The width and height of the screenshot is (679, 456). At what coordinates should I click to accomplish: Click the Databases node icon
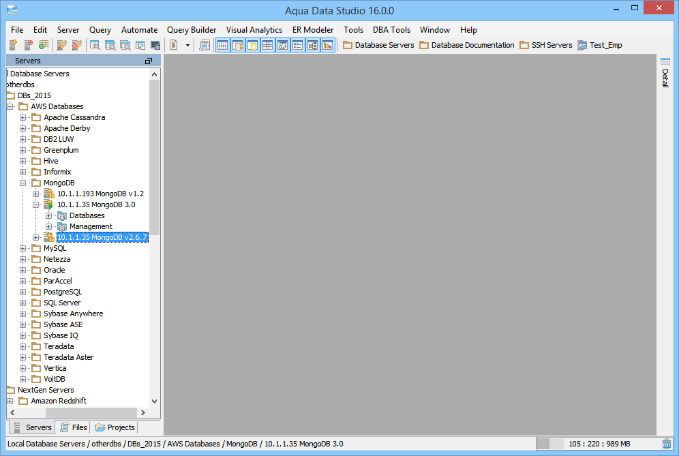pos(62,215)
